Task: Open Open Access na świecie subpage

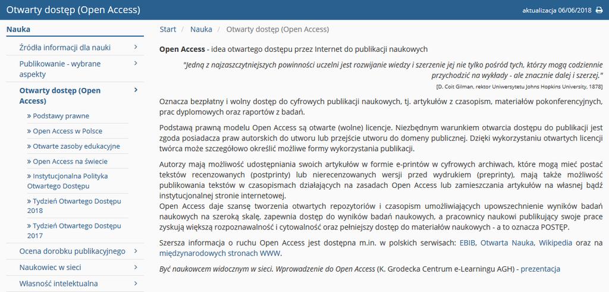Action: coord(67,161)
